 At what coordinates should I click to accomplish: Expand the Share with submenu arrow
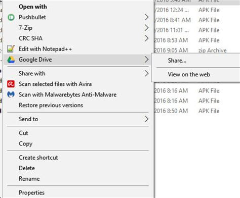pyautogui.click(x=146, y=73)
